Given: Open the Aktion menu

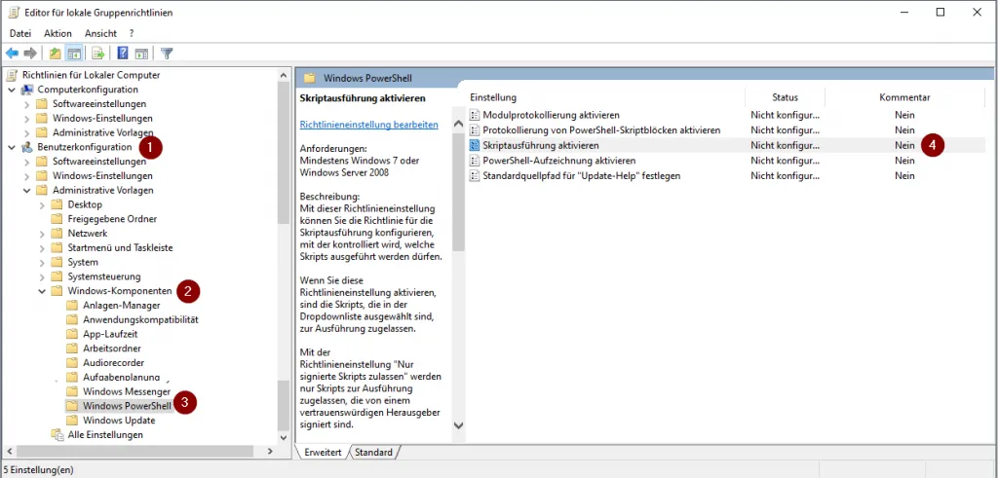Looking at the screenshot, I should (58, 33).
